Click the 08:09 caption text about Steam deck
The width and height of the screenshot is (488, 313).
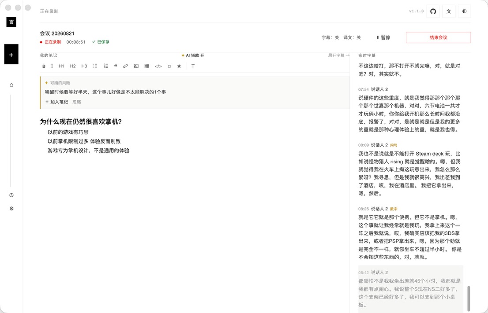409,173
